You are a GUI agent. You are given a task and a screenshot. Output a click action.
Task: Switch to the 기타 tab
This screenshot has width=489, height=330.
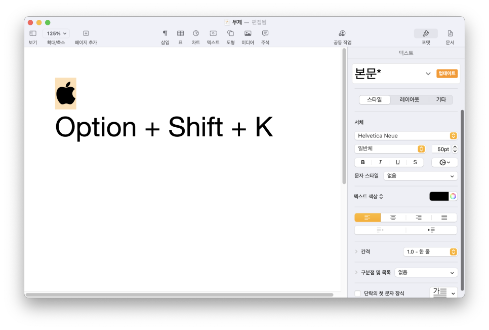[x=441, y=99]
